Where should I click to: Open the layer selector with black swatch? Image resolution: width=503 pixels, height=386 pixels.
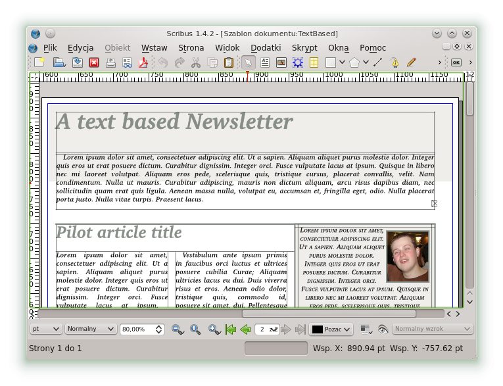pos(332,329)
